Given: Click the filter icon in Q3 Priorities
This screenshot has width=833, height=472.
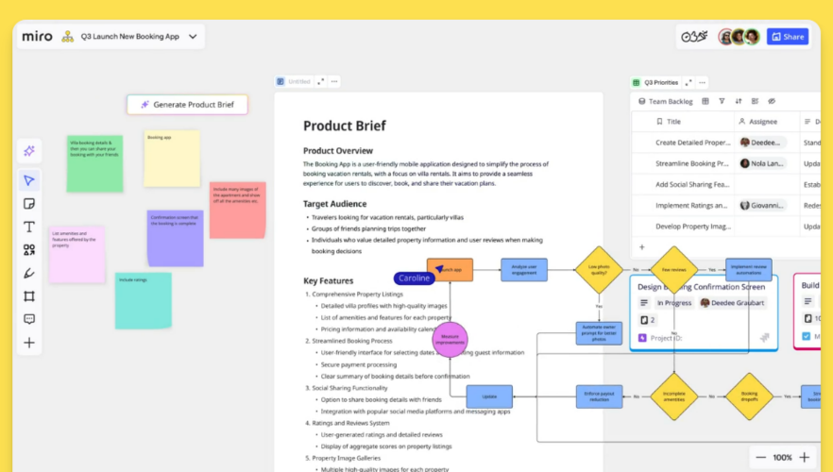Looking at the screenshot, I should coord(722,101).
